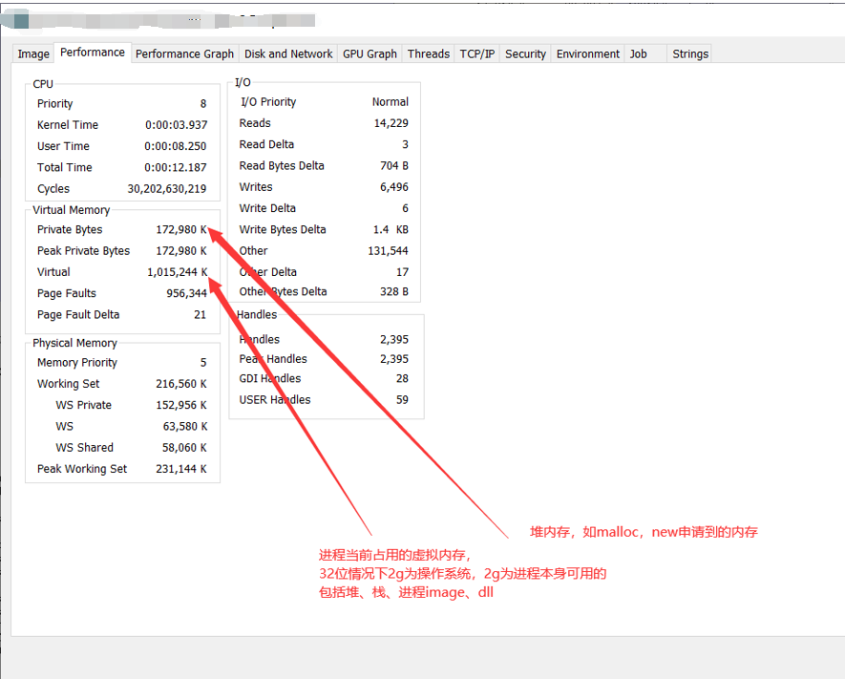Click the Page Faults value 956,344
This screenshot has width=845, height=679.
[x=186, y=293]
